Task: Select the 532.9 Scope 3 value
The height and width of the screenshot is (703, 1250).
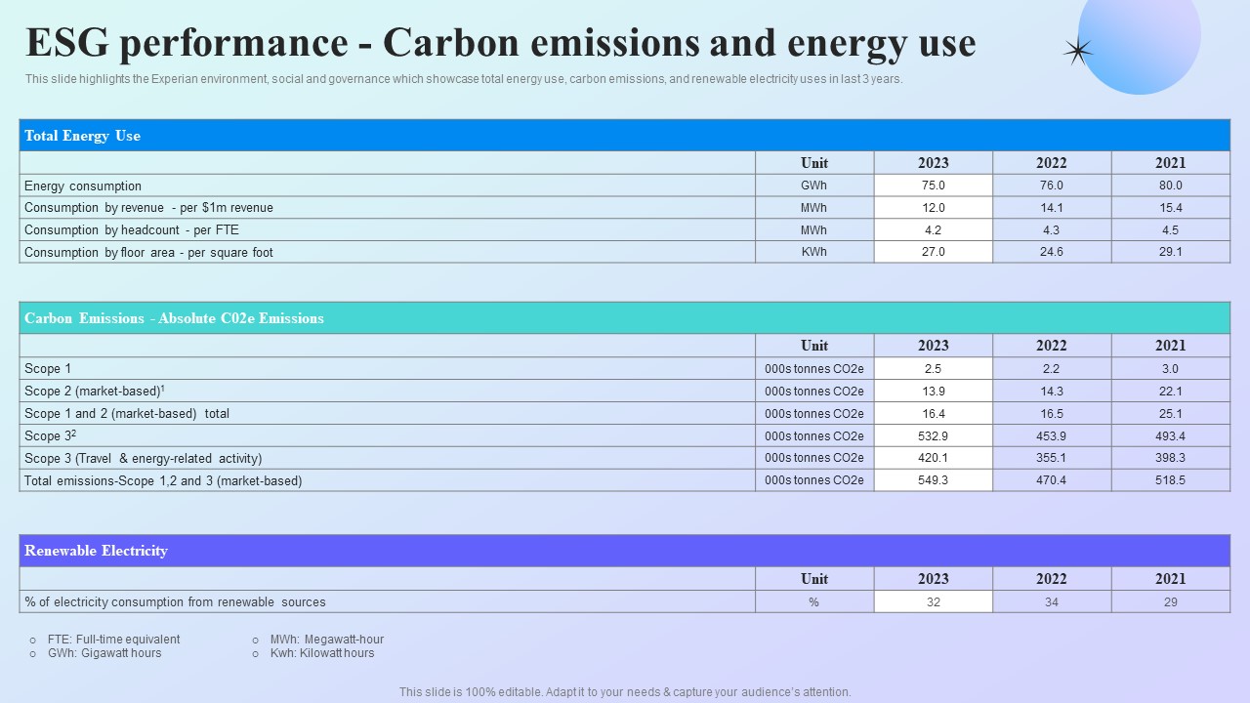Action: (x=934, y=435)
